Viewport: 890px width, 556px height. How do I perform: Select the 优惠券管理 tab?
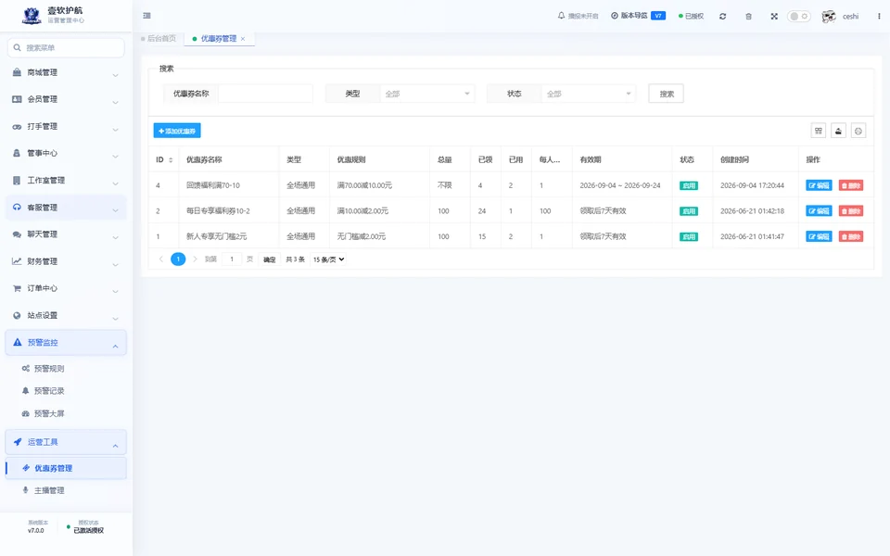pos(218,39)
